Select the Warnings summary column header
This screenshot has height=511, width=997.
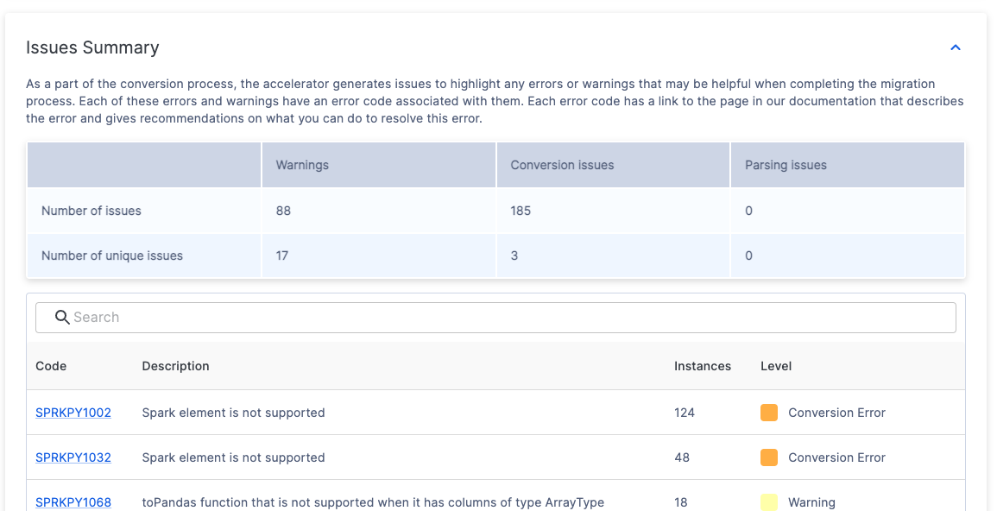pos(302,165)
